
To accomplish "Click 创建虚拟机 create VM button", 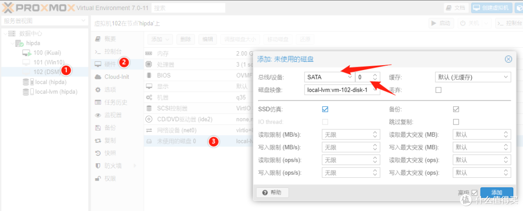I will tap(492, 8).
